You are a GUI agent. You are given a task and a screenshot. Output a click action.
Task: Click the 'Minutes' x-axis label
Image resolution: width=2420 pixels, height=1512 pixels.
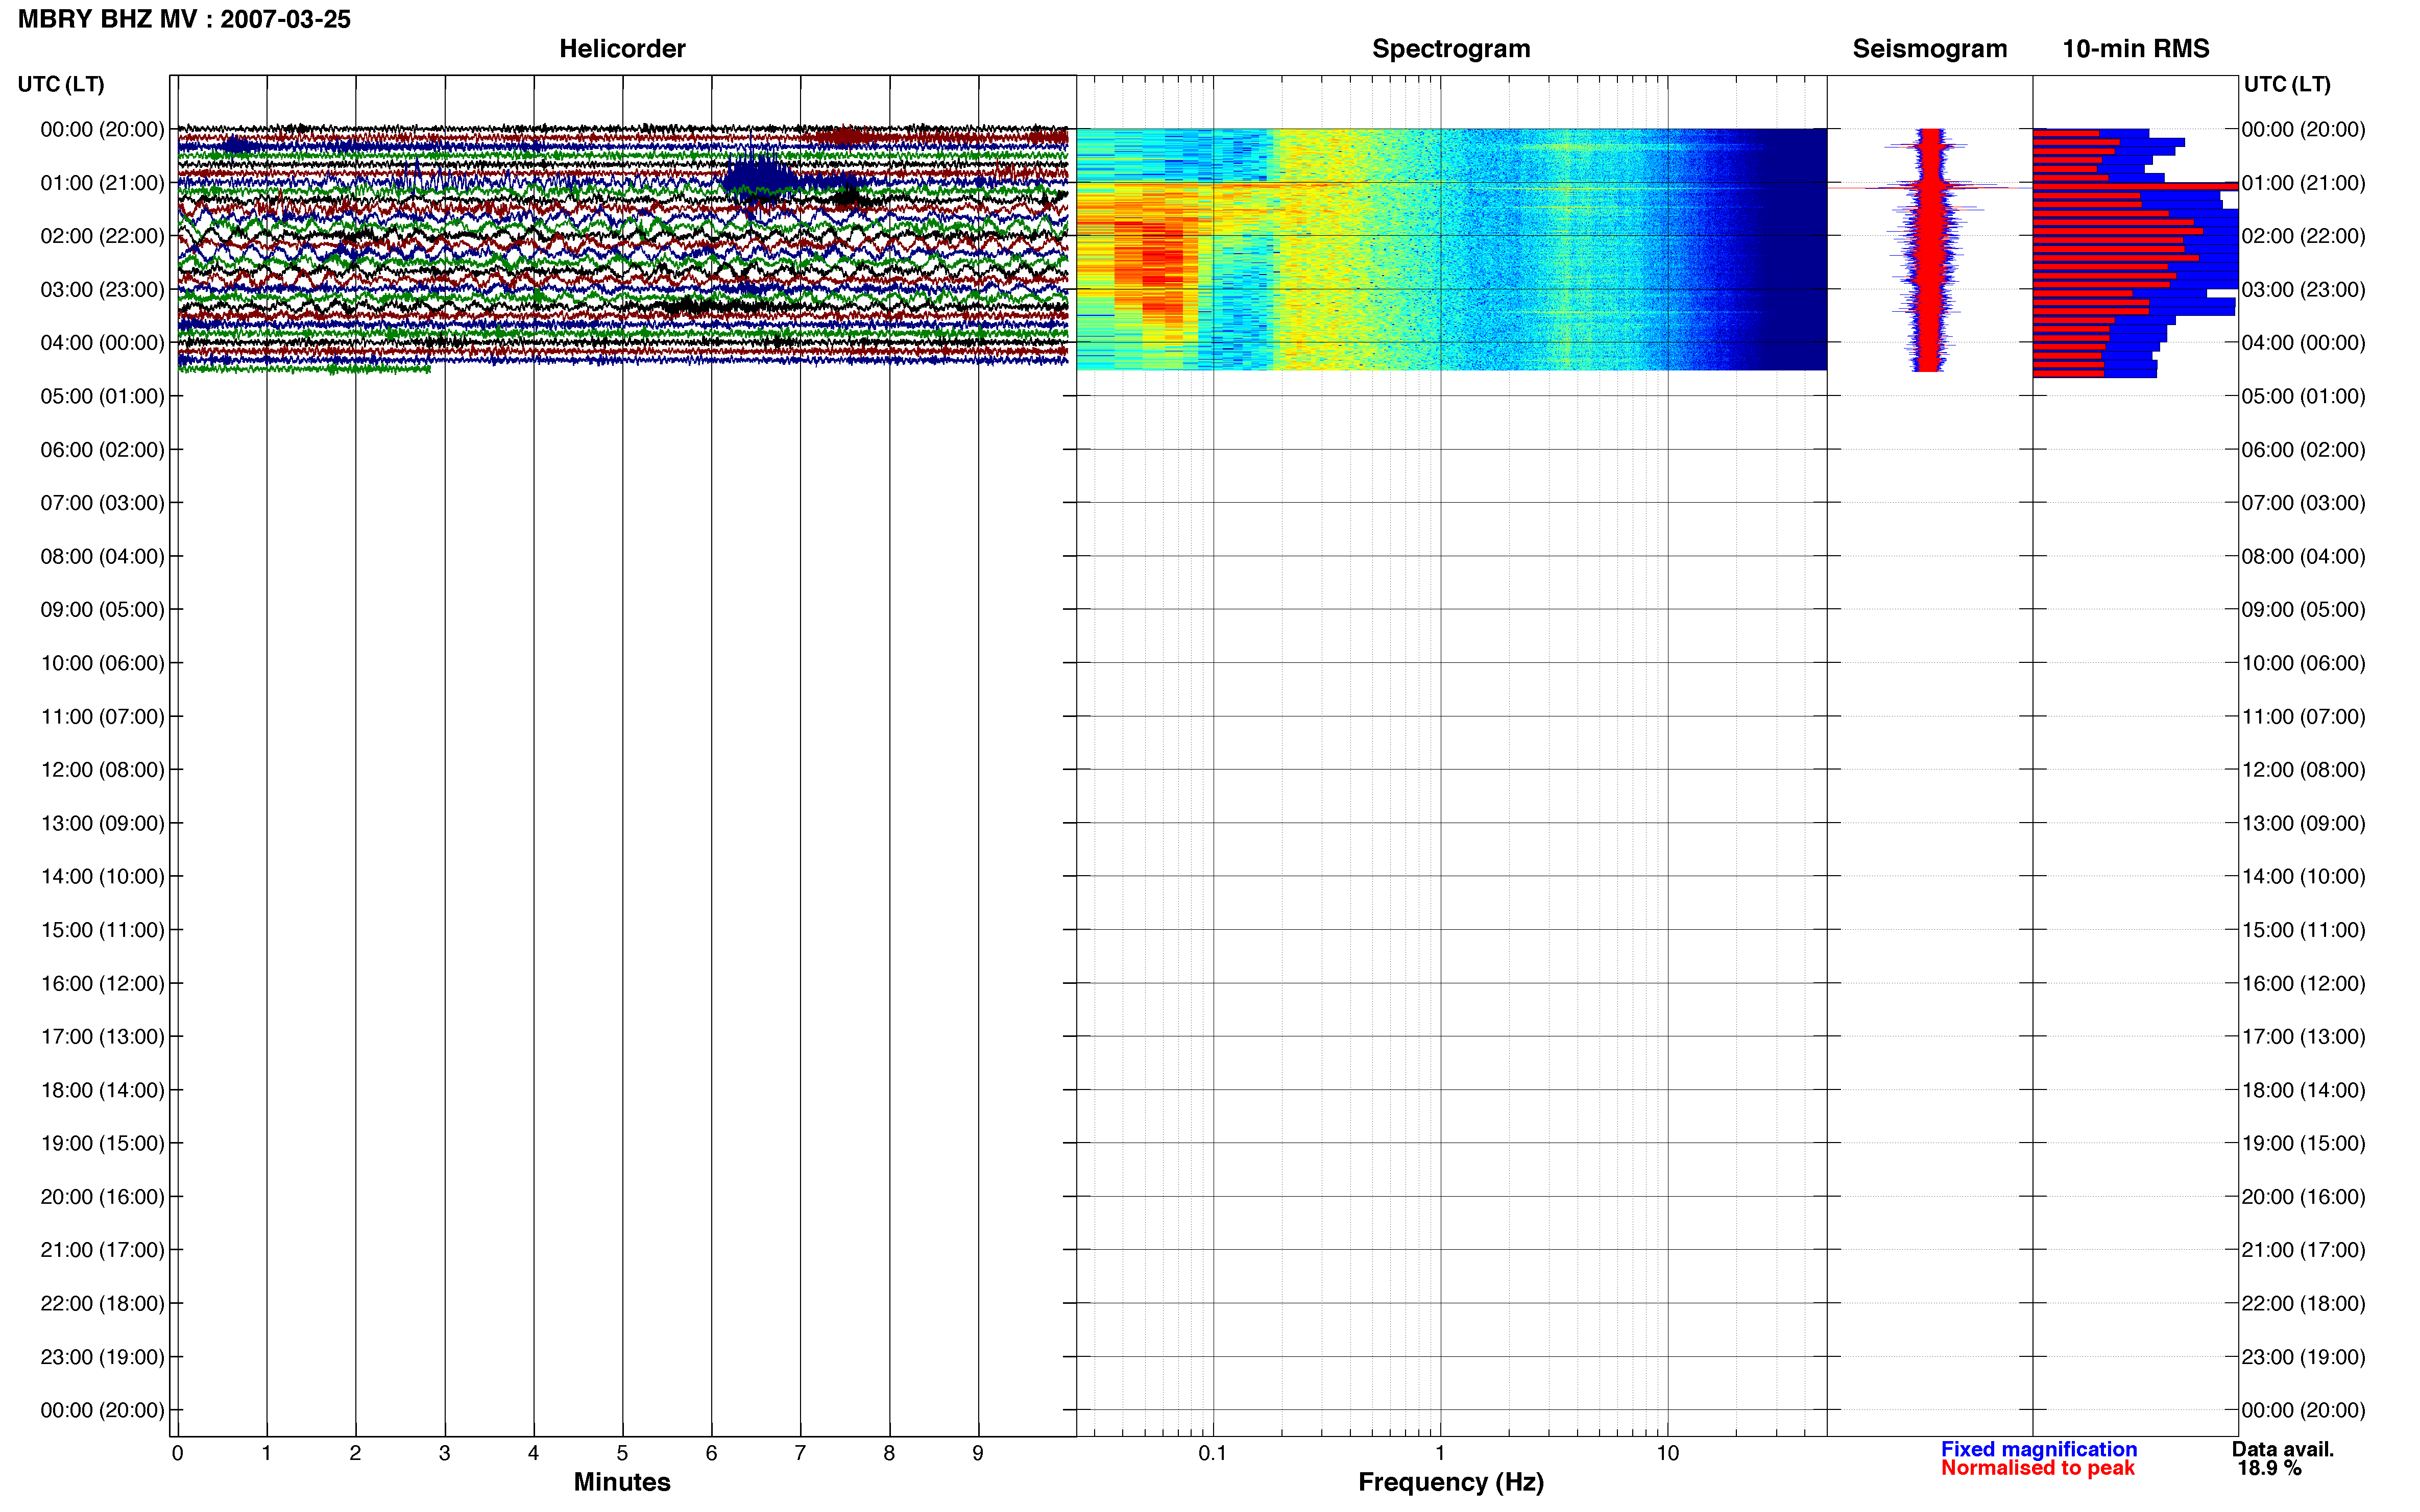[x=621, y=1482]
